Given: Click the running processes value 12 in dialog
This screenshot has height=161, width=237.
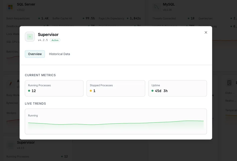Looking at the screenshot, I should tap(34, 91).
